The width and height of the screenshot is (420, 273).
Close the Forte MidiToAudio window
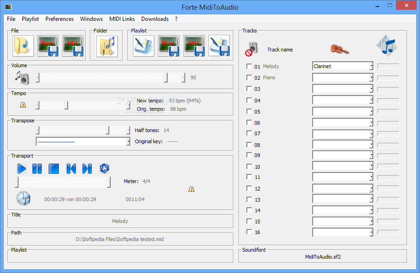tap(406, 6)
